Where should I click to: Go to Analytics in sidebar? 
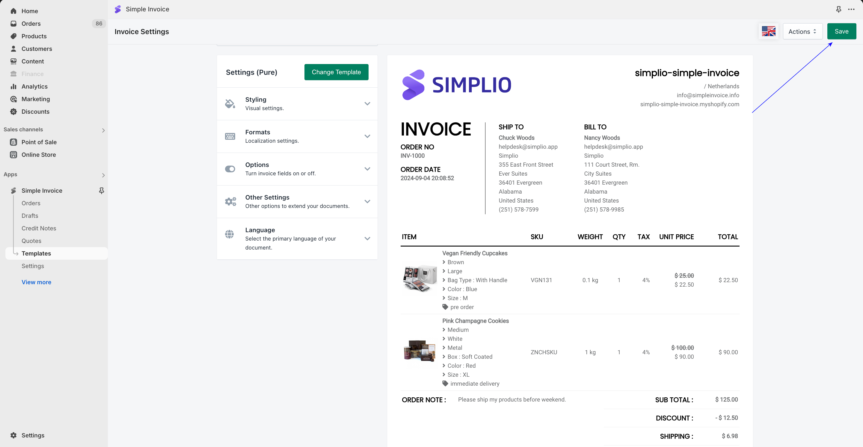pos(34,86)
